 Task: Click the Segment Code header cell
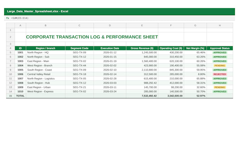[x=79, y=48]
